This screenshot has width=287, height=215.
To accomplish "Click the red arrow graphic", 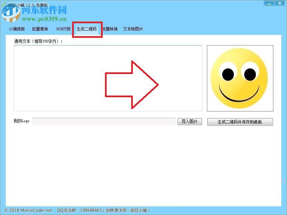I will coord(132,84).
